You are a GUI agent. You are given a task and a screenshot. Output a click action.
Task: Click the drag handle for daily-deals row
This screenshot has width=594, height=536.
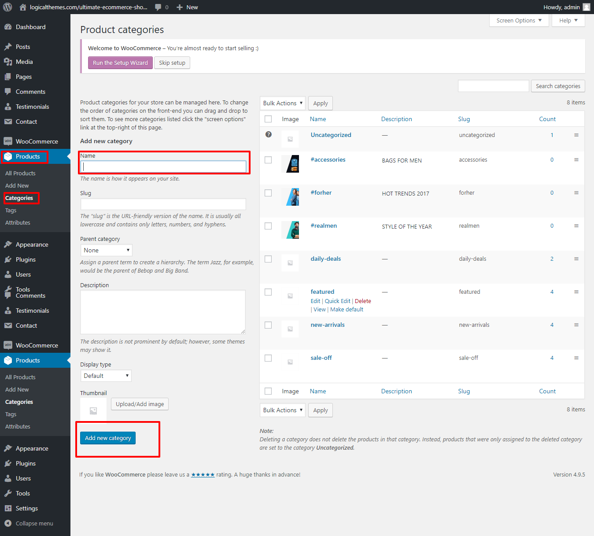(576, 259)
